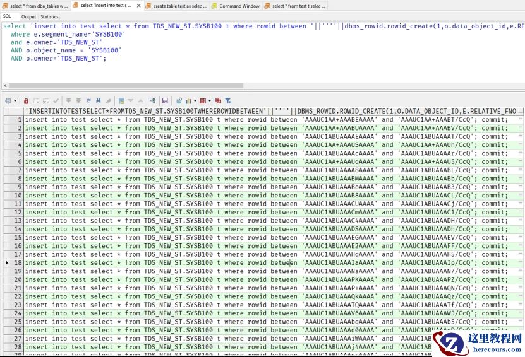Click the fetch next page icon
Viewport: 525px width, 357px height.
(x=68, y=101)
